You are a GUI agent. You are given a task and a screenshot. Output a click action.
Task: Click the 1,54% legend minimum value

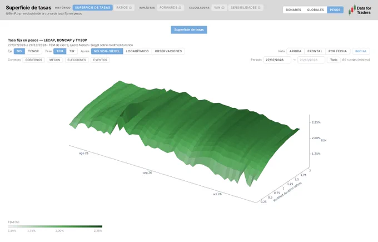[x=12, y=231]
